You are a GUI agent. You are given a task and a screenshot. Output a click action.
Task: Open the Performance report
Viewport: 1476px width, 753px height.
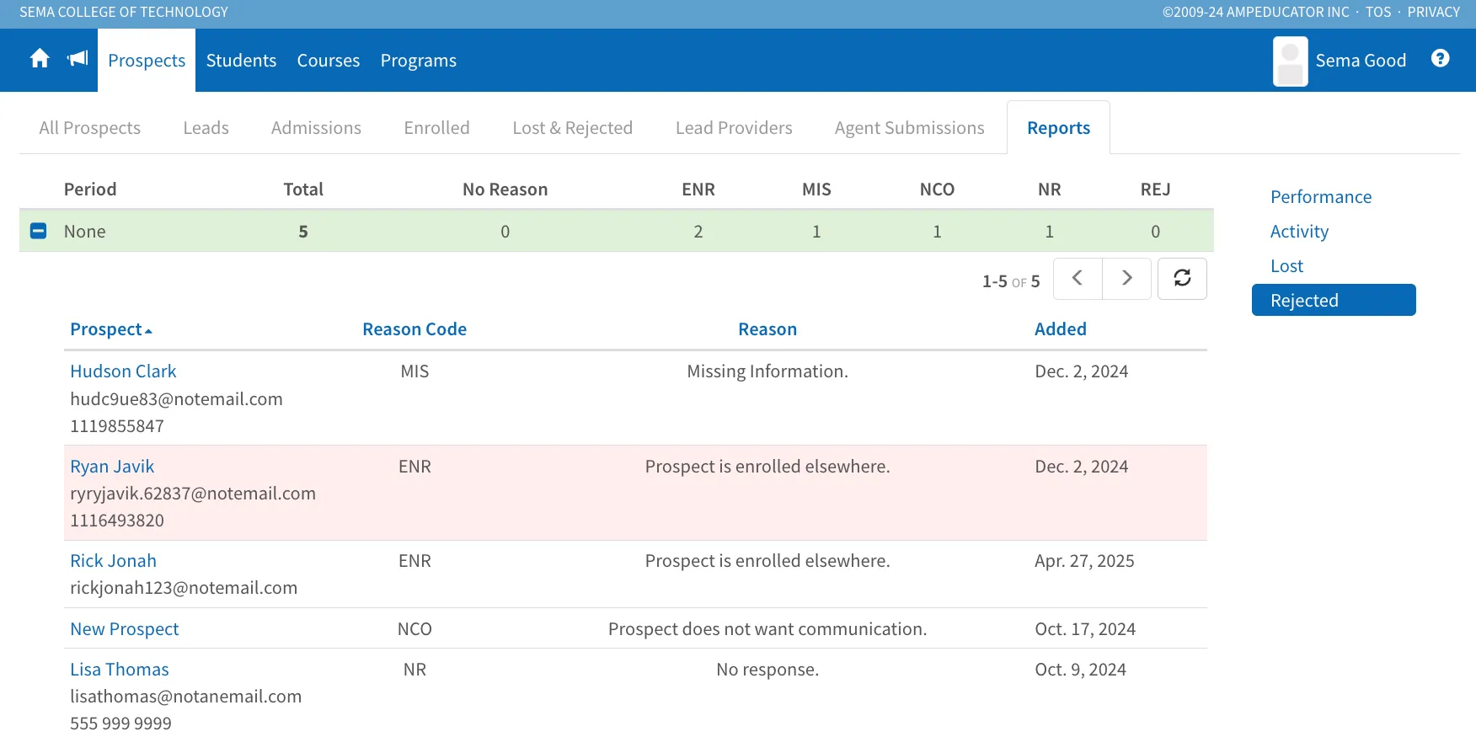pyautogui.click(x=1321, y=197)
